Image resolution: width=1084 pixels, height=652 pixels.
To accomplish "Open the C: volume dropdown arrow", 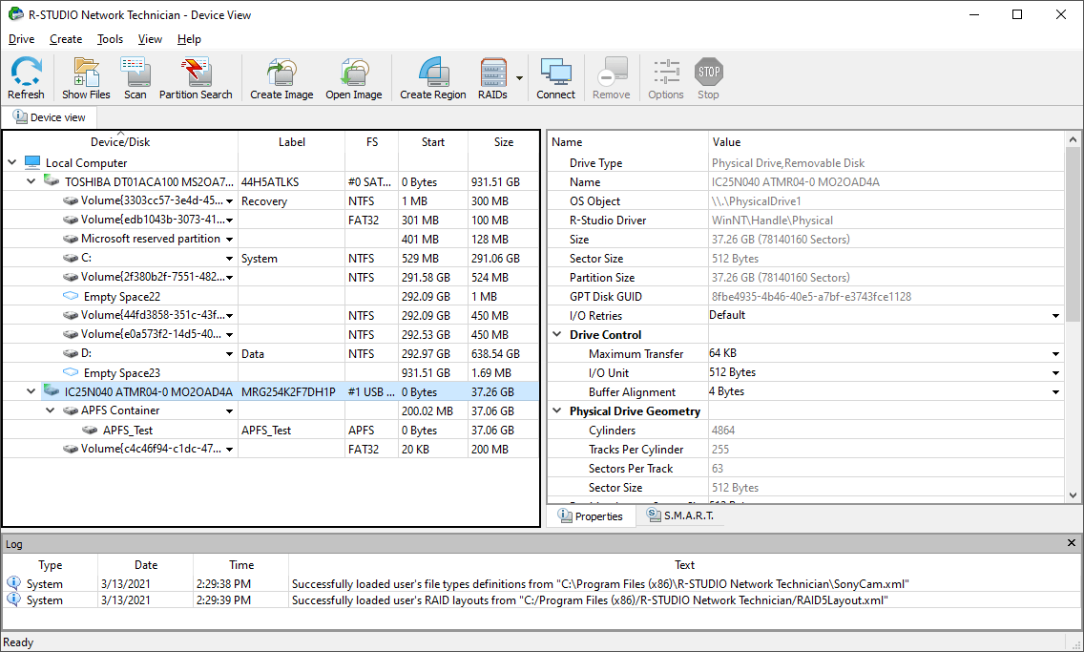I will (230, 259).
